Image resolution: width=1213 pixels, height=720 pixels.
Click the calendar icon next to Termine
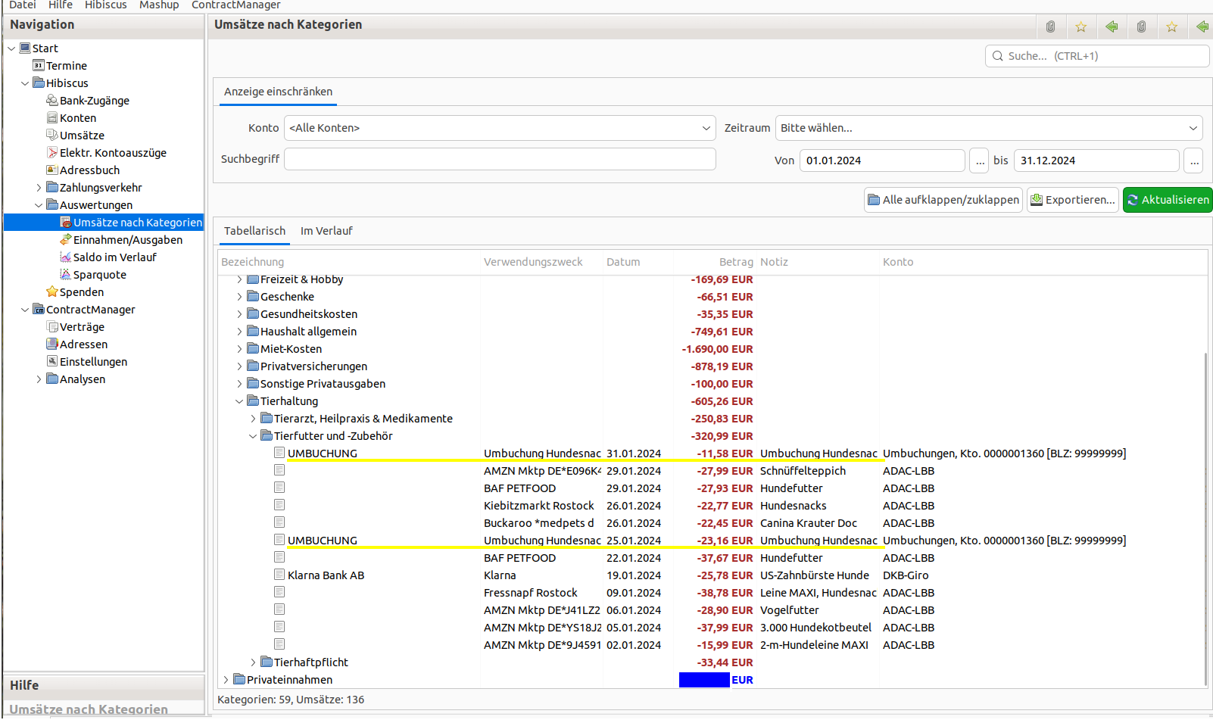[39, 66]
